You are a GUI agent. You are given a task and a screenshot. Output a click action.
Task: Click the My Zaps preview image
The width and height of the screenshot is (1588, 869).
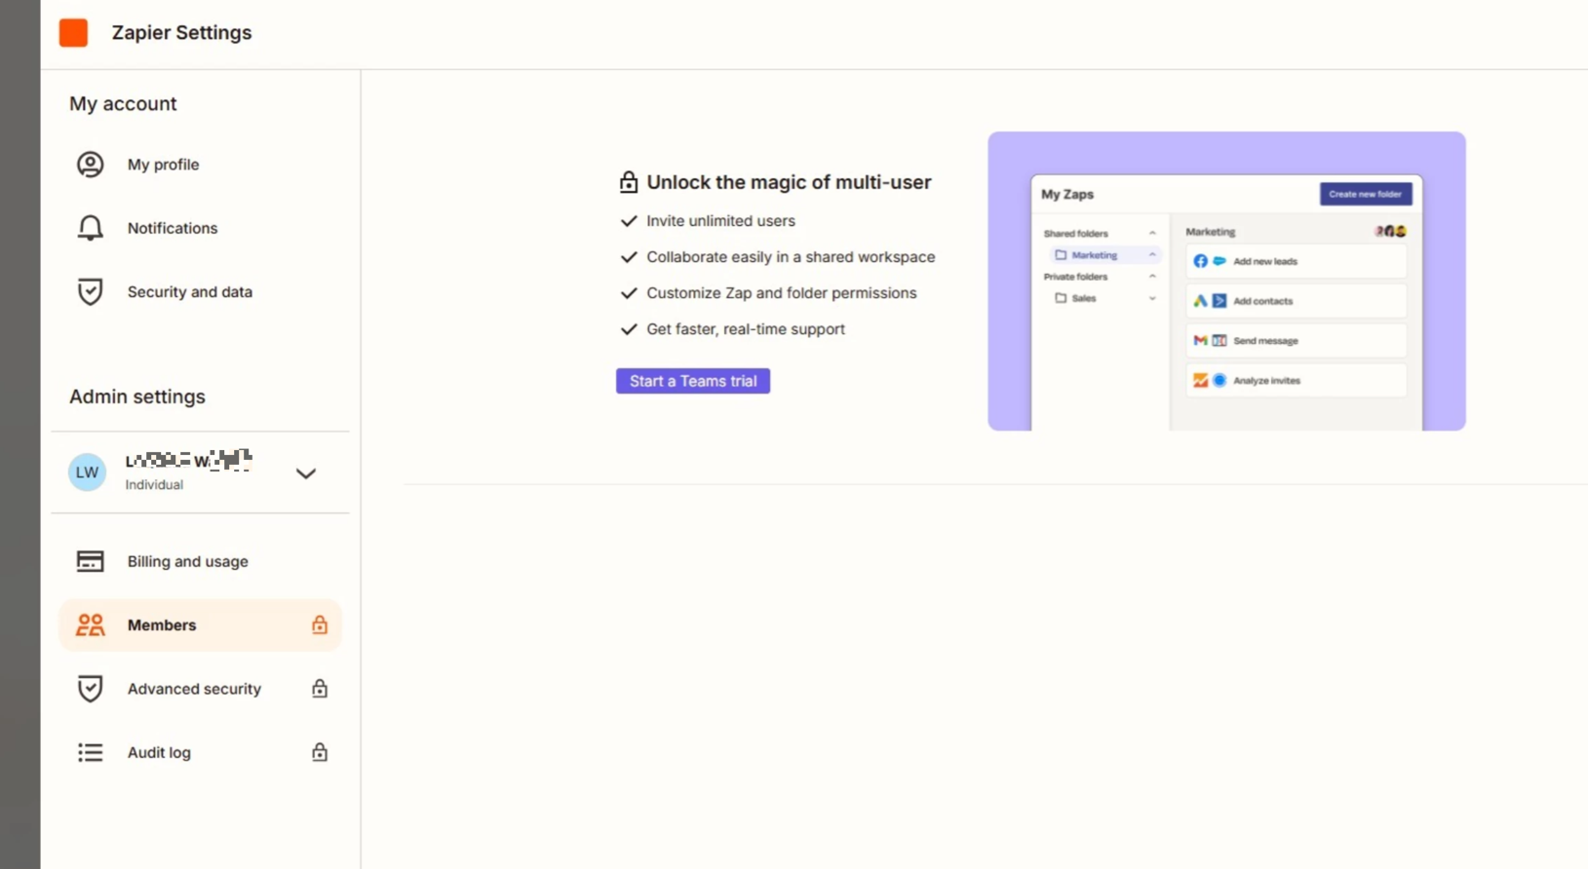point(1225,282)
